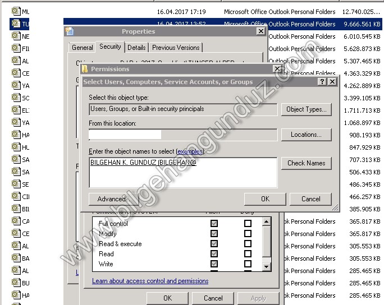The width and height of the screenshot is (384, 305).
Task: Select the HU PST file icon
Action: [x=16, y=147]
